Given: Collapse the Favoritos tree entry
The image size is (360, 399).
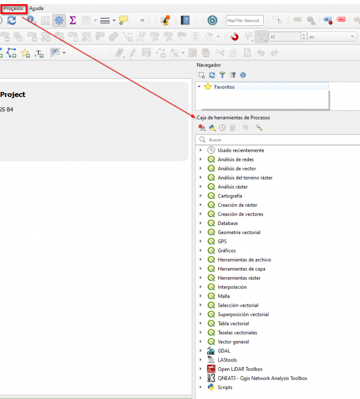Looking at the screenshot, I should (x=199, y=87).
